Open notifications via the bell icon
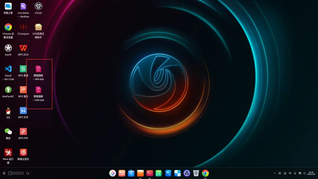Viewport: 318px width, 179px height. 295,173
